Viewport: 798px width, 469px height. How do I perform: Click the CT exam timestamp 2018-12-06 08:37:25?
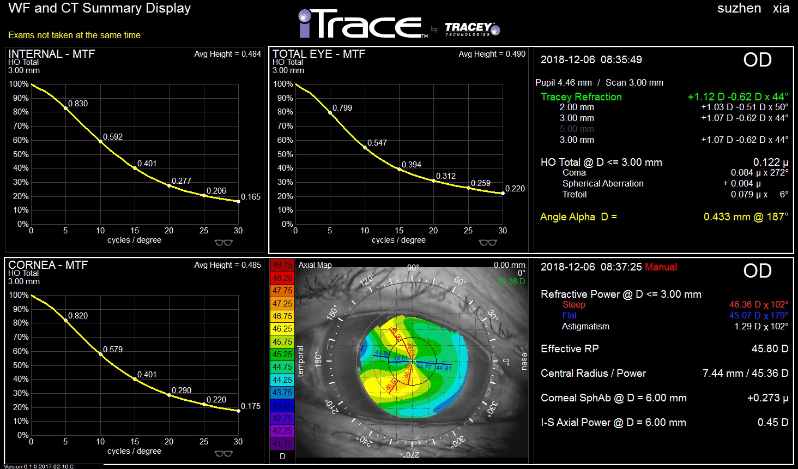coord(591,267)
